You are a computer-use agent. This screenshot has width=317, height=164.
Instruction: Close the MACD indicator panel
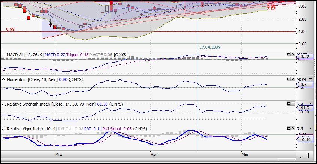pos(293,54)
